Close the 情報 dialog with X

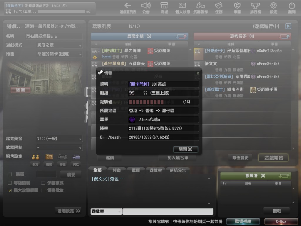pyautogui.click(x=198, y=73)
